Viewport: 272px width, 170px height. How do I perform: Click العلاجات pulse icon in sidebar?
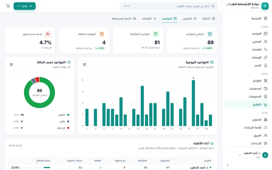(x=265, y=50)
